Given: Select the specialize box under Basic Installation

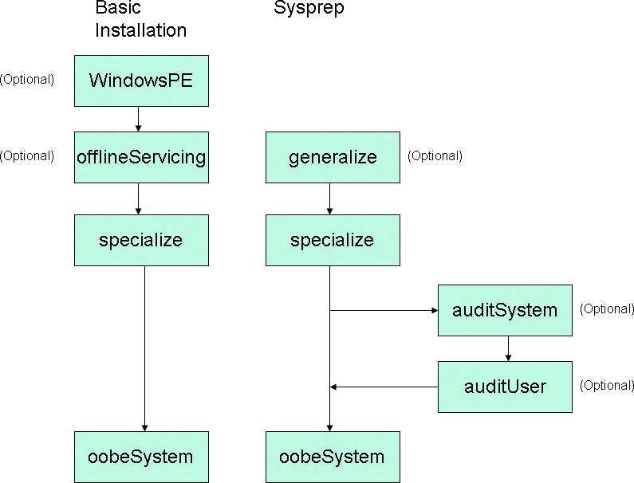Looking at the screenshot, I should (x=141, y=240).
